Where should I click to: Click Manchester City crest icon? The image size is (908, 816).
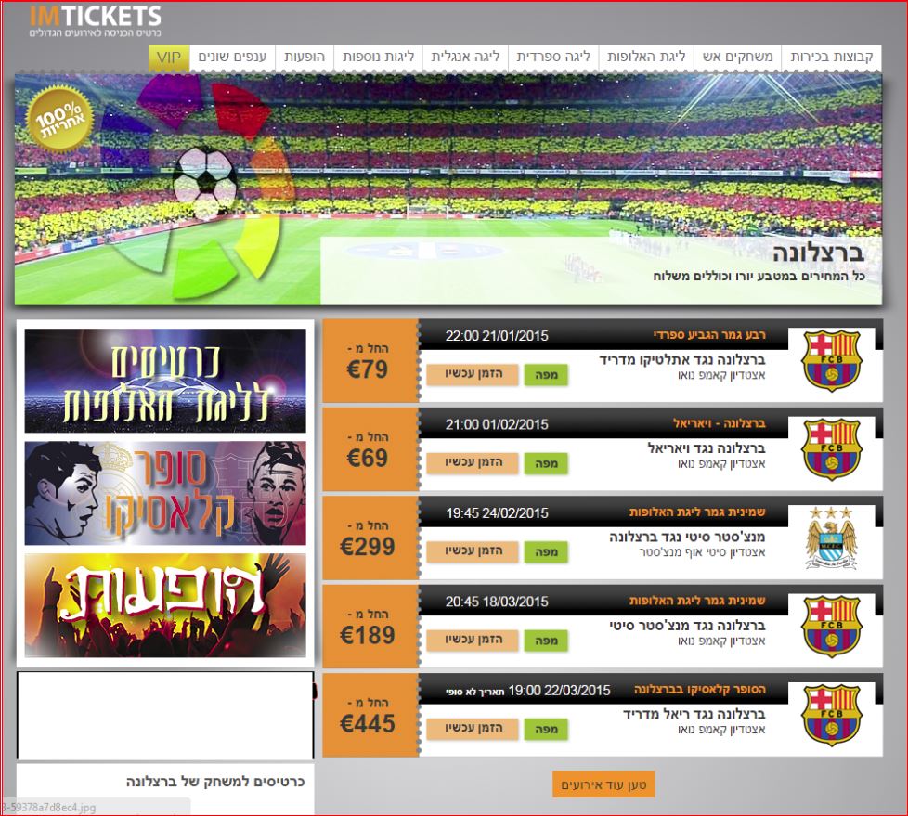coord(832,538)
